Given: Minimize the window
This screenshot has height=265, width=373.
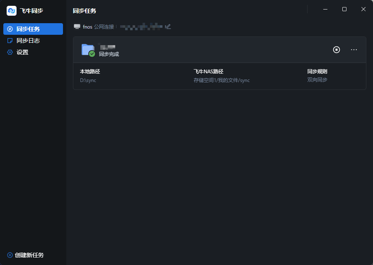Looking at the screenshot, I should tap(325, 9).
